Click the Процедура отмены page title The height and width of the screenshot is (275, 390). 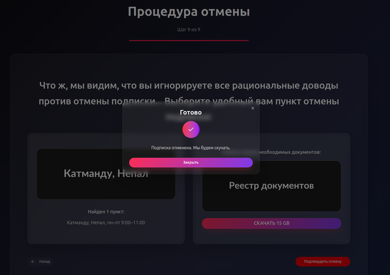(x=189, y=12)
